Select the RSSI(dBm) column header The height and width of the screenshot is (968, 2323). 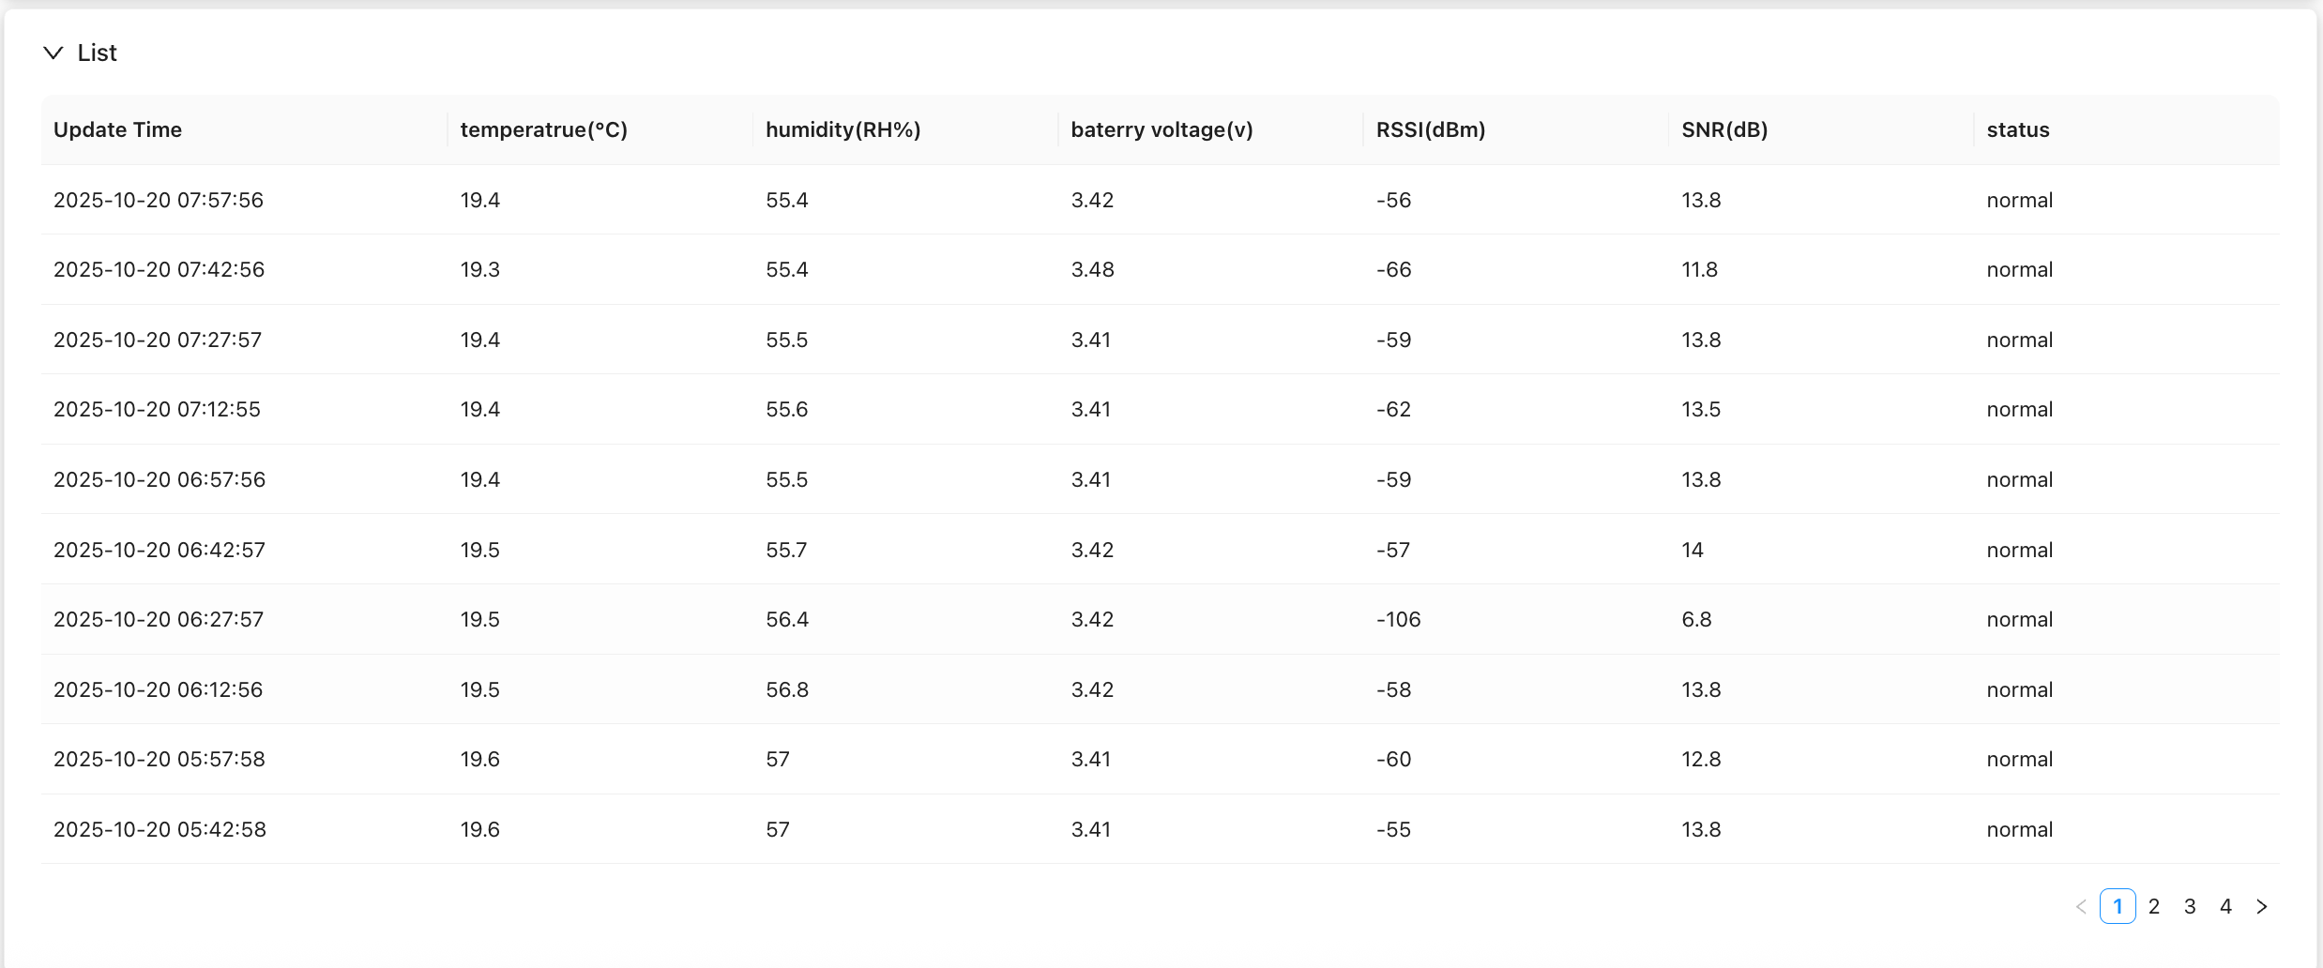(x=1430, y=130)
